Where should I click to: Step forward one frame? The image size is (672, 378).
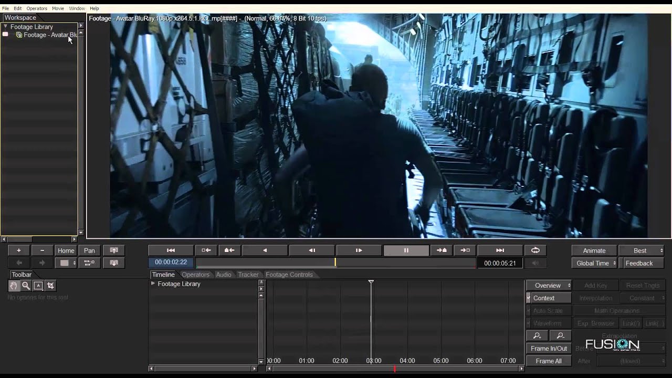tap(359, 250)
